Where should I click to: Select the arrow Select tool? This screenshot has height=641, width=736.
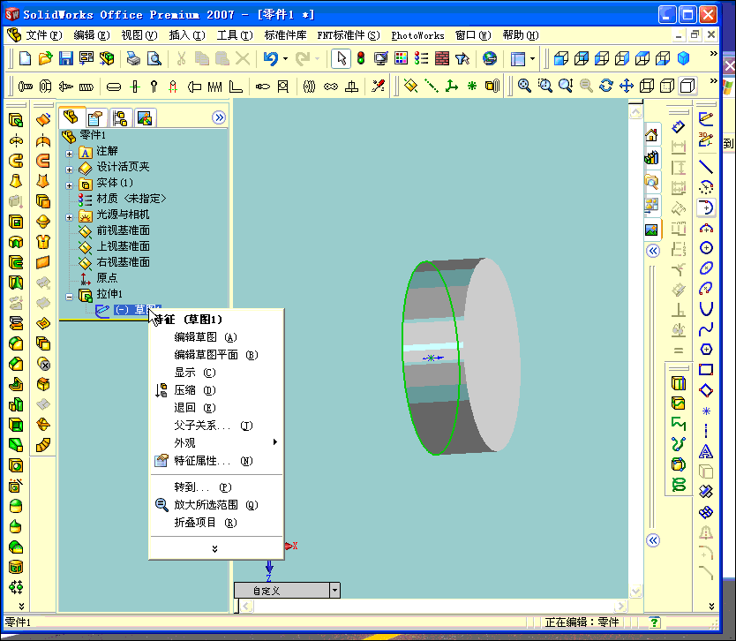click(x=341, y=58)
